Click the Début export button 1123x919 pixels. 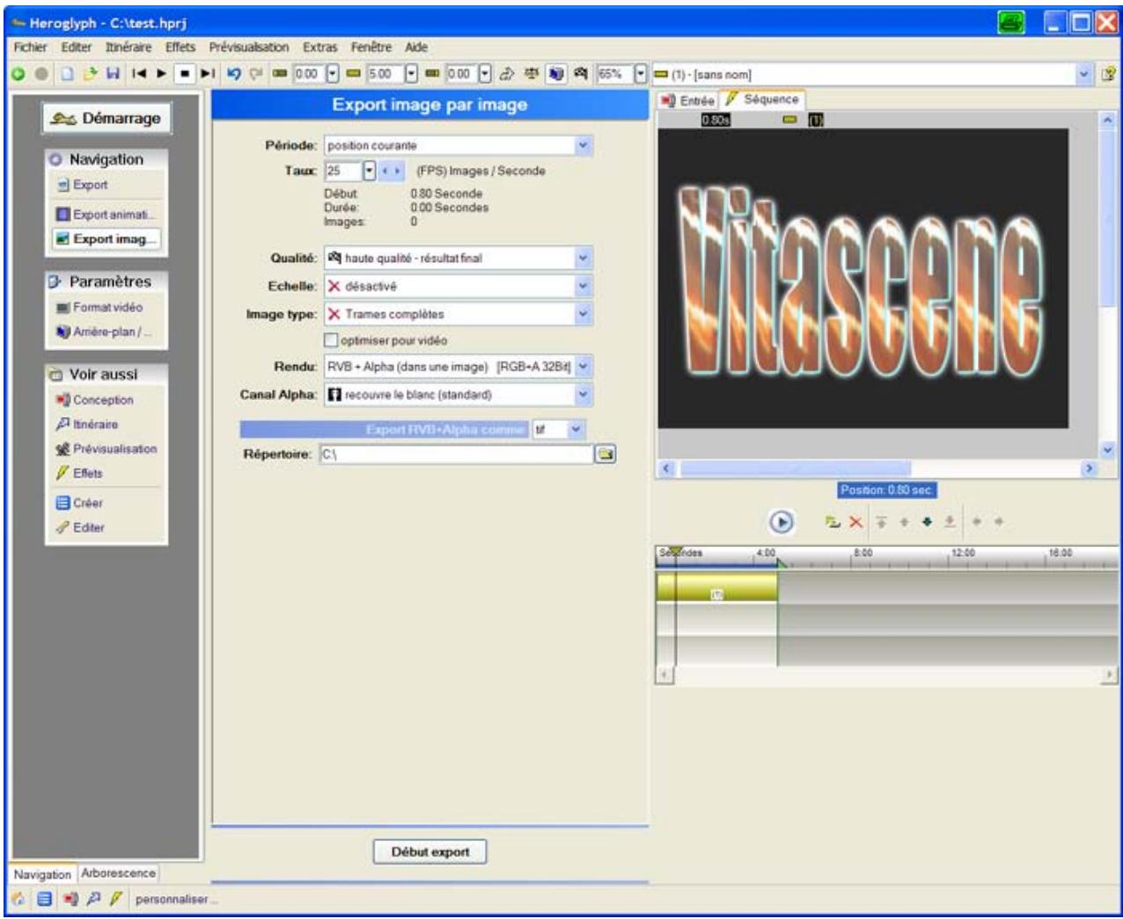429,852
